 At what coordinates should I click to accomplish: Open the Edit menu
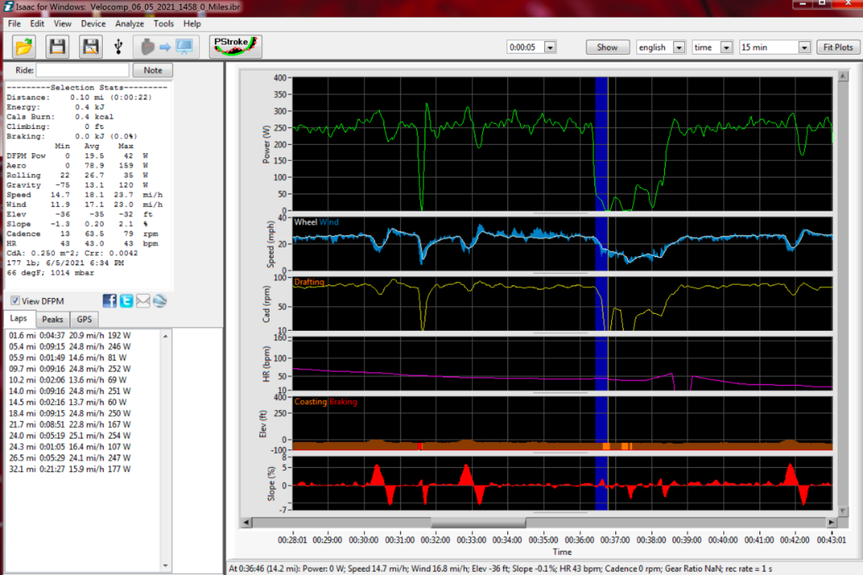coord(37,24)
